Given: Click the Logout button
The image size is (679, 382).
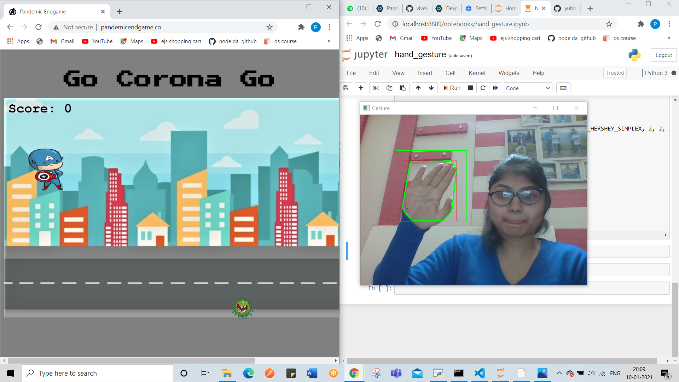Looking at the screenshot, I should 663,55.
